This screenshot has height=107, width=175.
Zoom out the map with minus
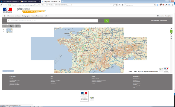coord(4,31)
